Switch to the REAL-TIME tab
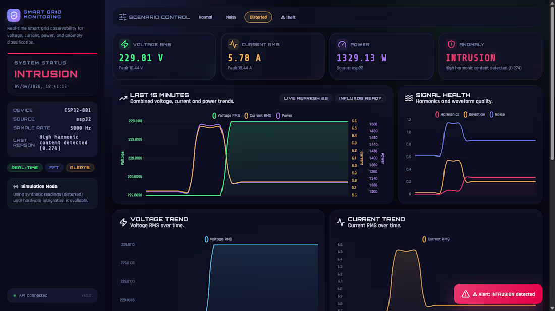The height and width of the screenshot is (311, 555). tap(25, 168)
